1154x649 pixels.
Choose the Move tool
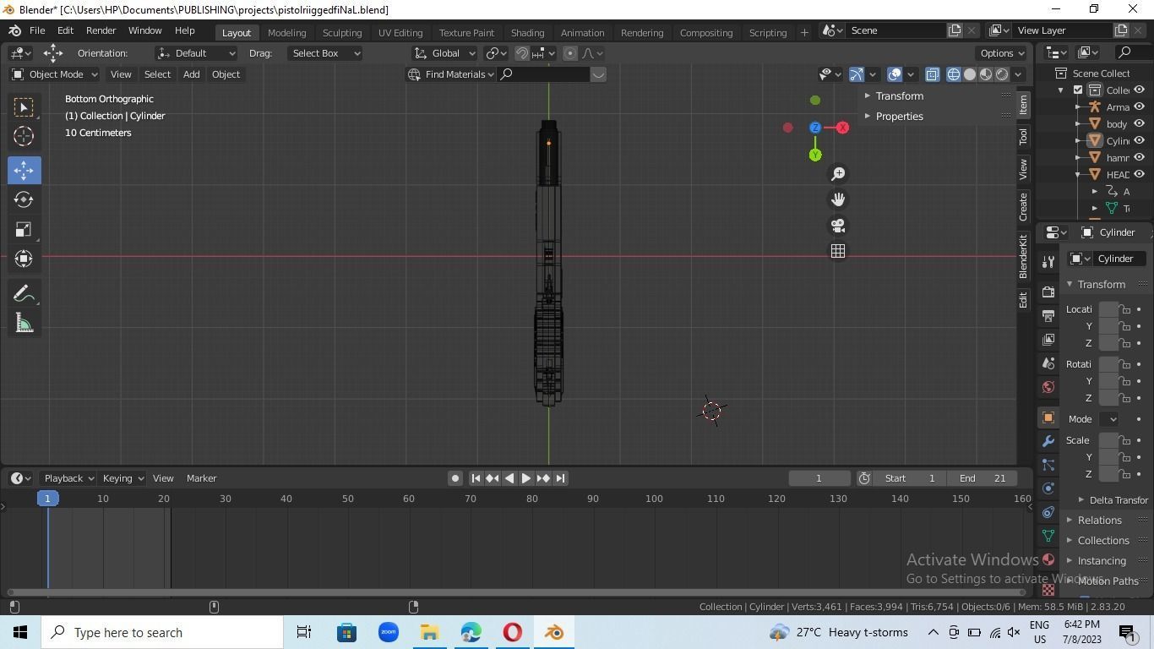(x=24, y=170)
